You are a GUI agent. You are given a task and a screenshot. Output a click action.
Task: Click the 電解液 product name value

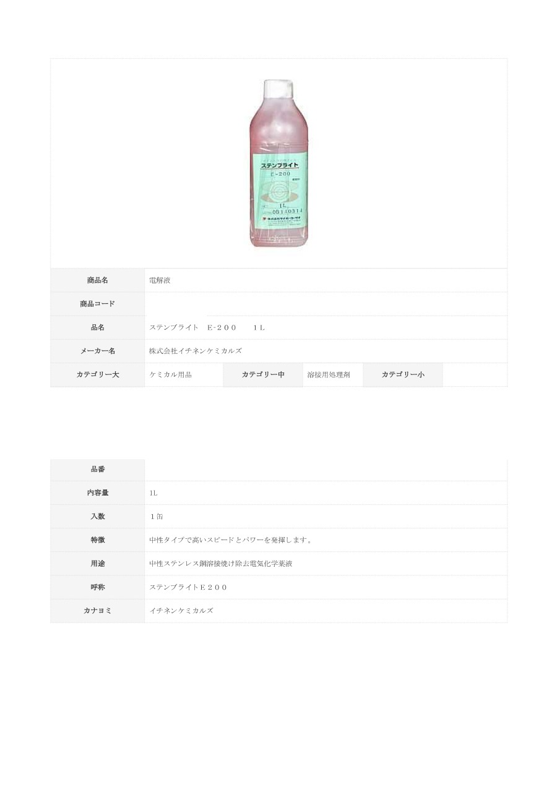tap(160, 280)
